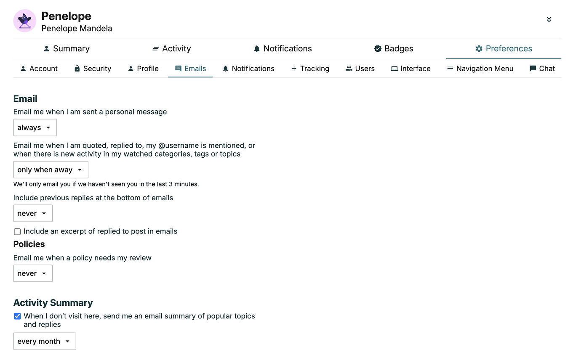Click the Preferences gear icon
Screen dimensions: 581x350
pos(479,49)
